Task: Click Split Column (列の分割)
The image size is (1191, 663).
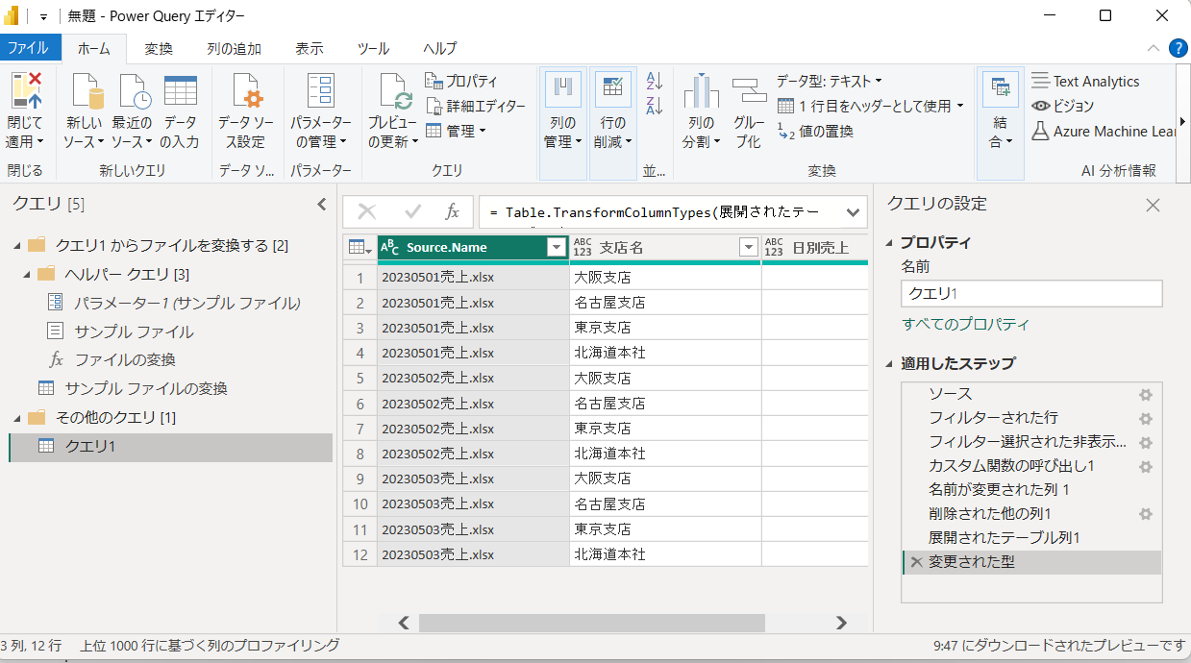Action: click(x=702, y=111)
